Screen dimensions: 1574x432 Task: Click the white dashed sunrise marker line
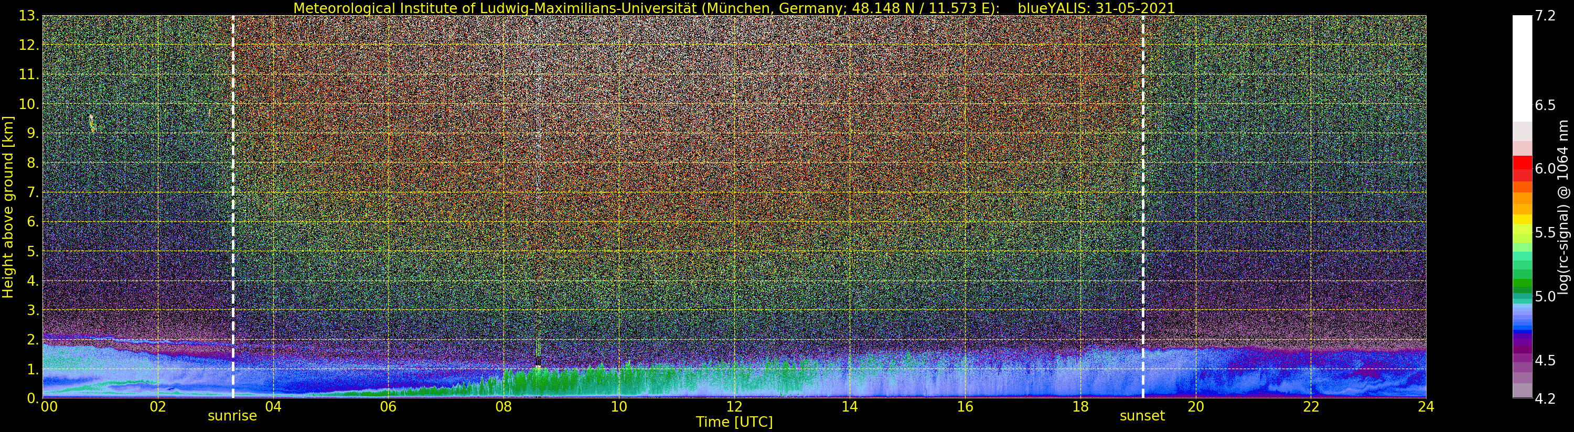[x=233, y=207]
